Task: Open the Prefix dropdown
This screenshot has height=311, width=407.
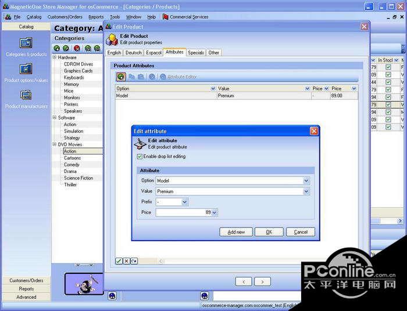Action: 184,202
